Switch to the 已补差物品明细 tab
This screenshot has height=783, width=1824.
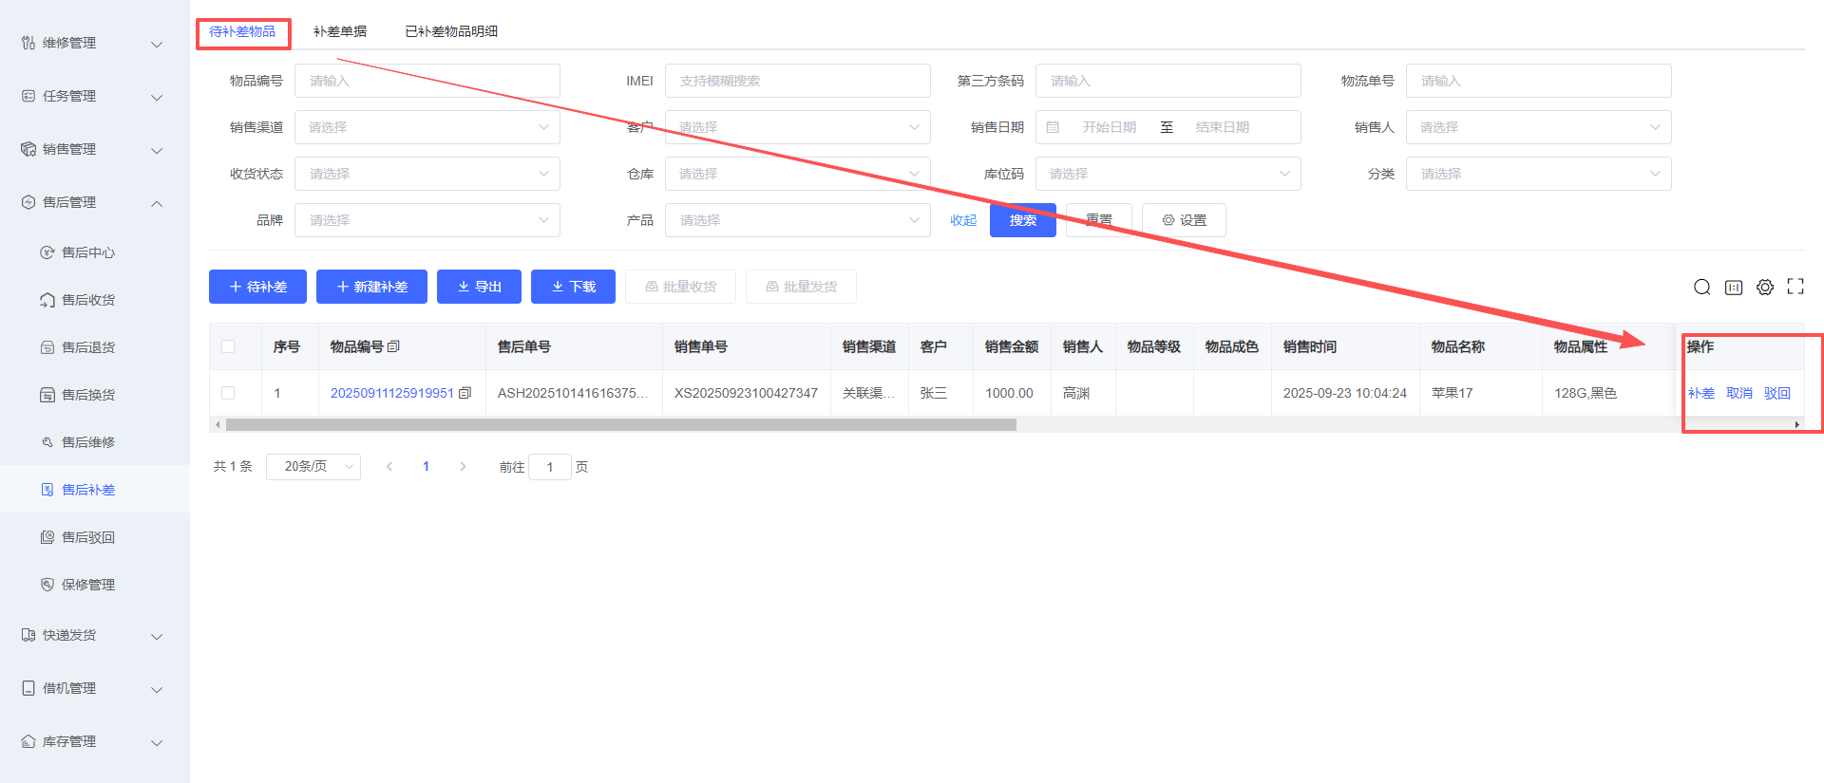(451, 31)
